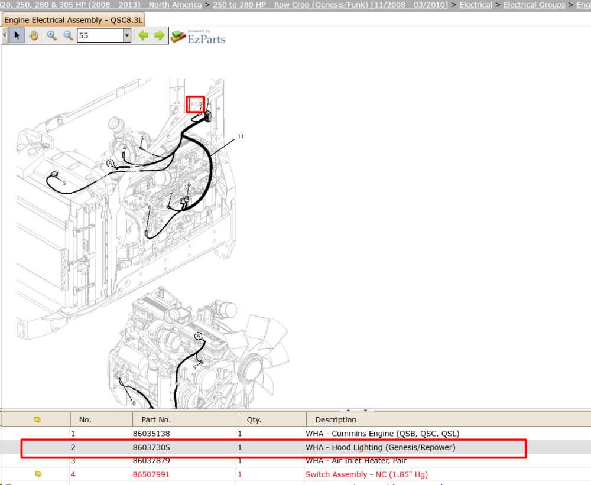Select red part number 86507991

151,474
